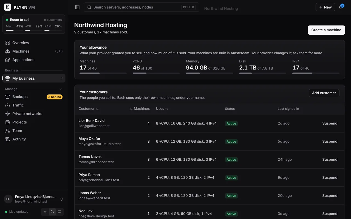Open Applications in sidebar

pos(34,60)
